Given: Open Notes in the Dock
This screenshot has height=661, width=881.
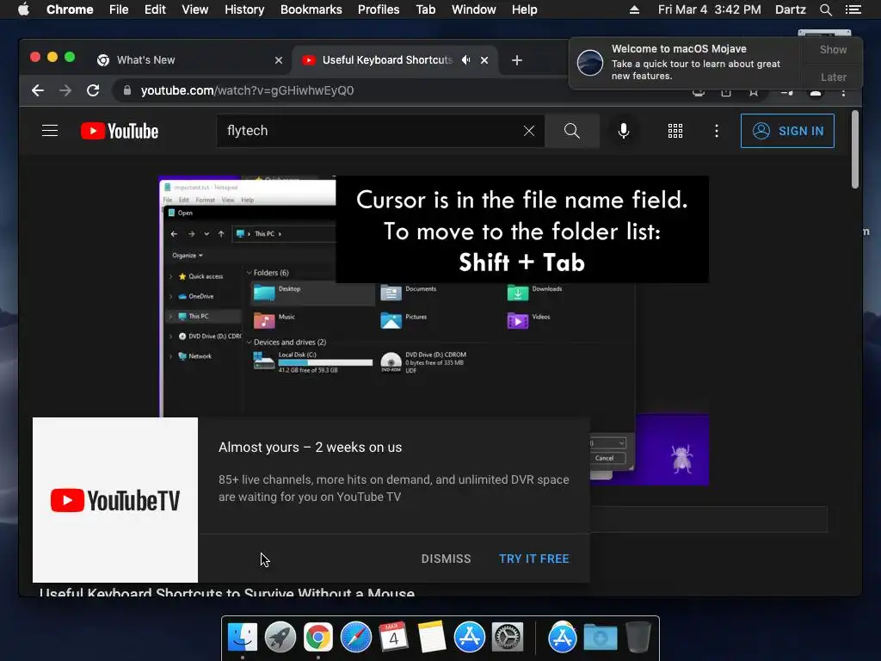Looking at the screenshot, I should [432, 638].
